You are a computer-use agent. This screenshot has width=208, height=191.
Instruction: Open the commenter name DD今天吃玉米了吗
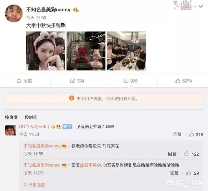click(37, 127)
